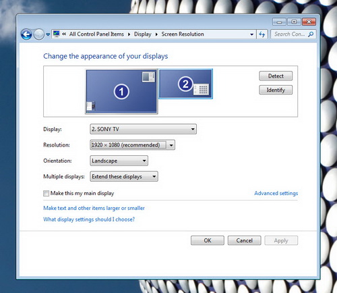Click All Control Panel Items breadcrumb
The image size is (337, 293).
(x=96, y=34)
